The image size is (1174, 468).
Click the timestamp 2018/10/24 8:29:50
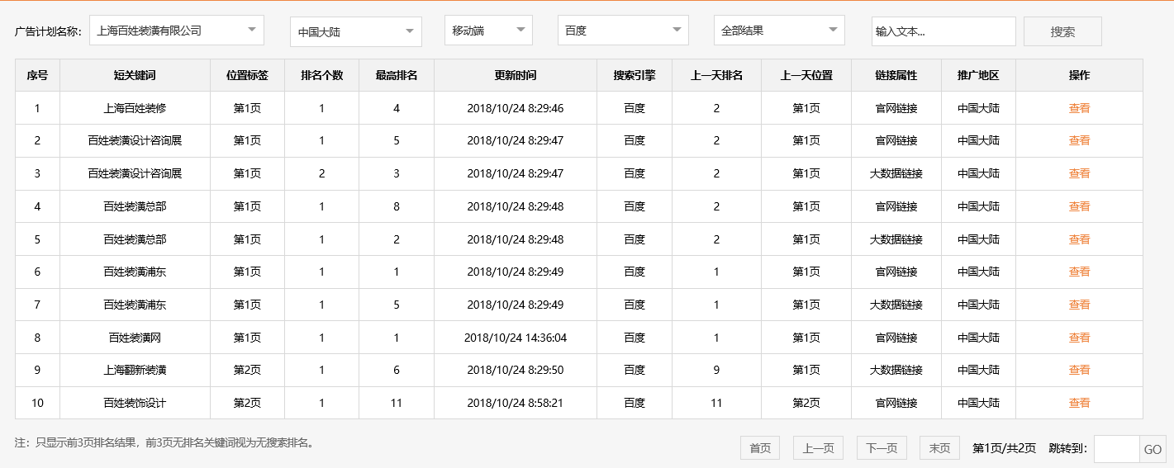point(516,370)
